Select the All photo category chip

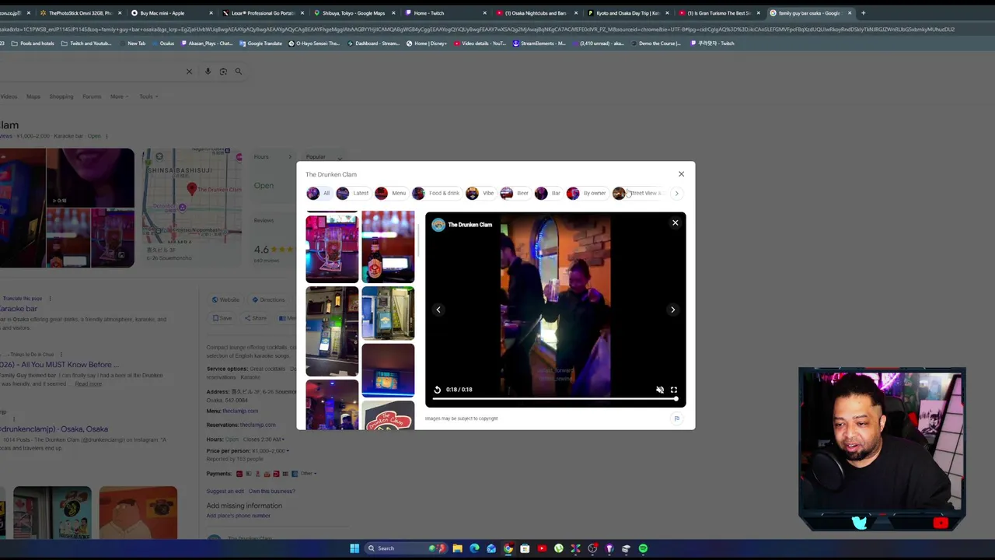(x=318, y=193)
